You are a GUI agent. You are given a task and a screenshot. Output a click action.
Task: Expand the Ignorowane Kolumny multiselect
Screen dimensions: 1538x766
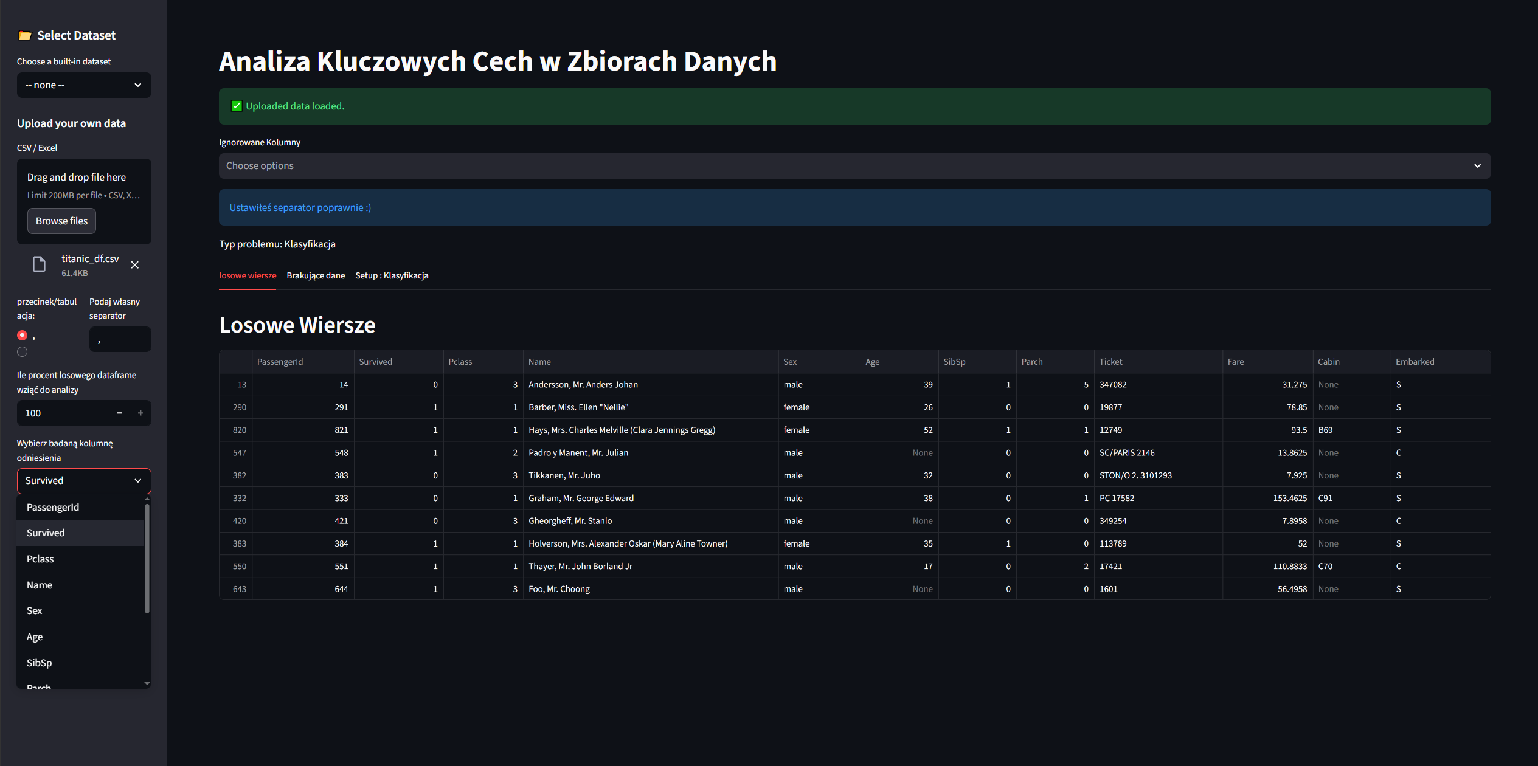click(854, 166)
